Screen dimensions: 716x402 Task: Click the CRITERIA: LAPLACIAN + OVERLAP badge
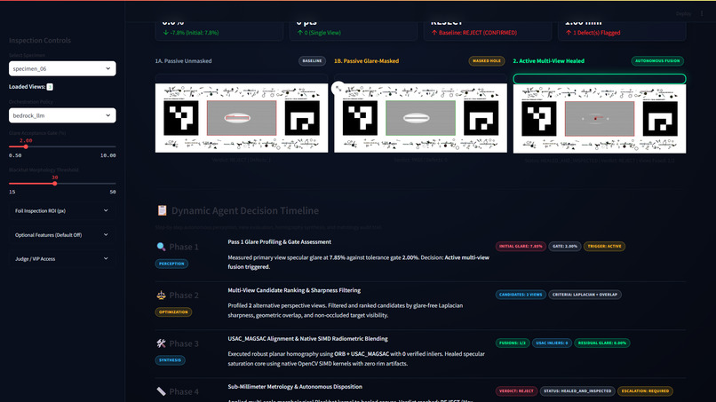click(585, 295)
